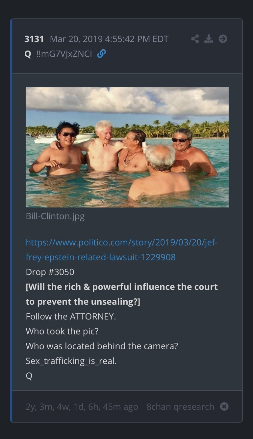The width and height of the screenshot is (253, 439).
Task: Click the Bill-Clinton.jpg filename caption
Action: (x=55, y=216)
